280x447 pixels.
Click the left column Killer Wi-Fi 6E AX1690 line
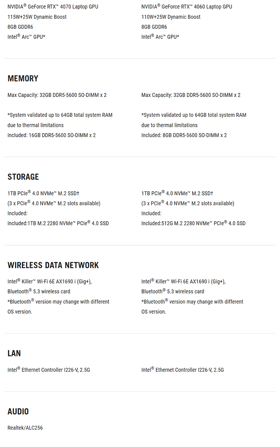tap(50, 282)
